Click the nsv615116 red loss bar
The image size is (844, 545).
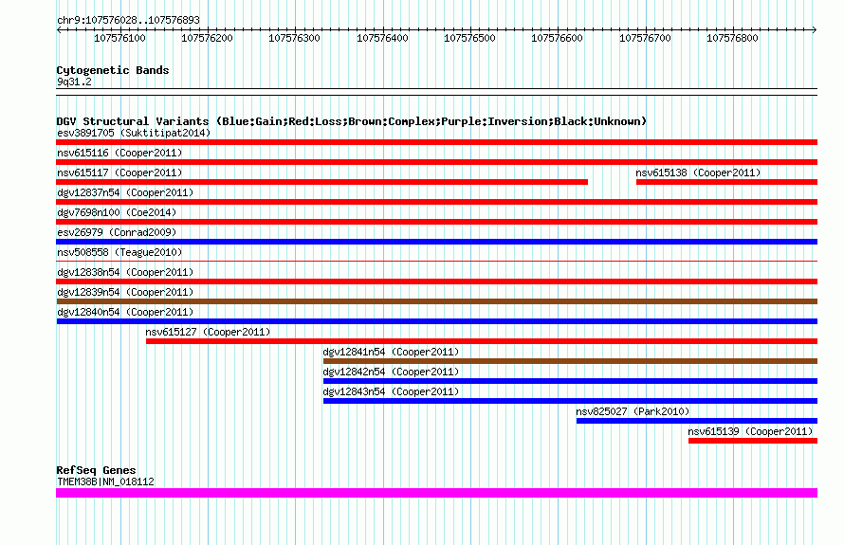tap(436, 162)
